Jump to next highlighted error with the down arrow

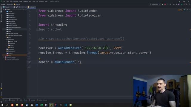(x=190, y=10)
